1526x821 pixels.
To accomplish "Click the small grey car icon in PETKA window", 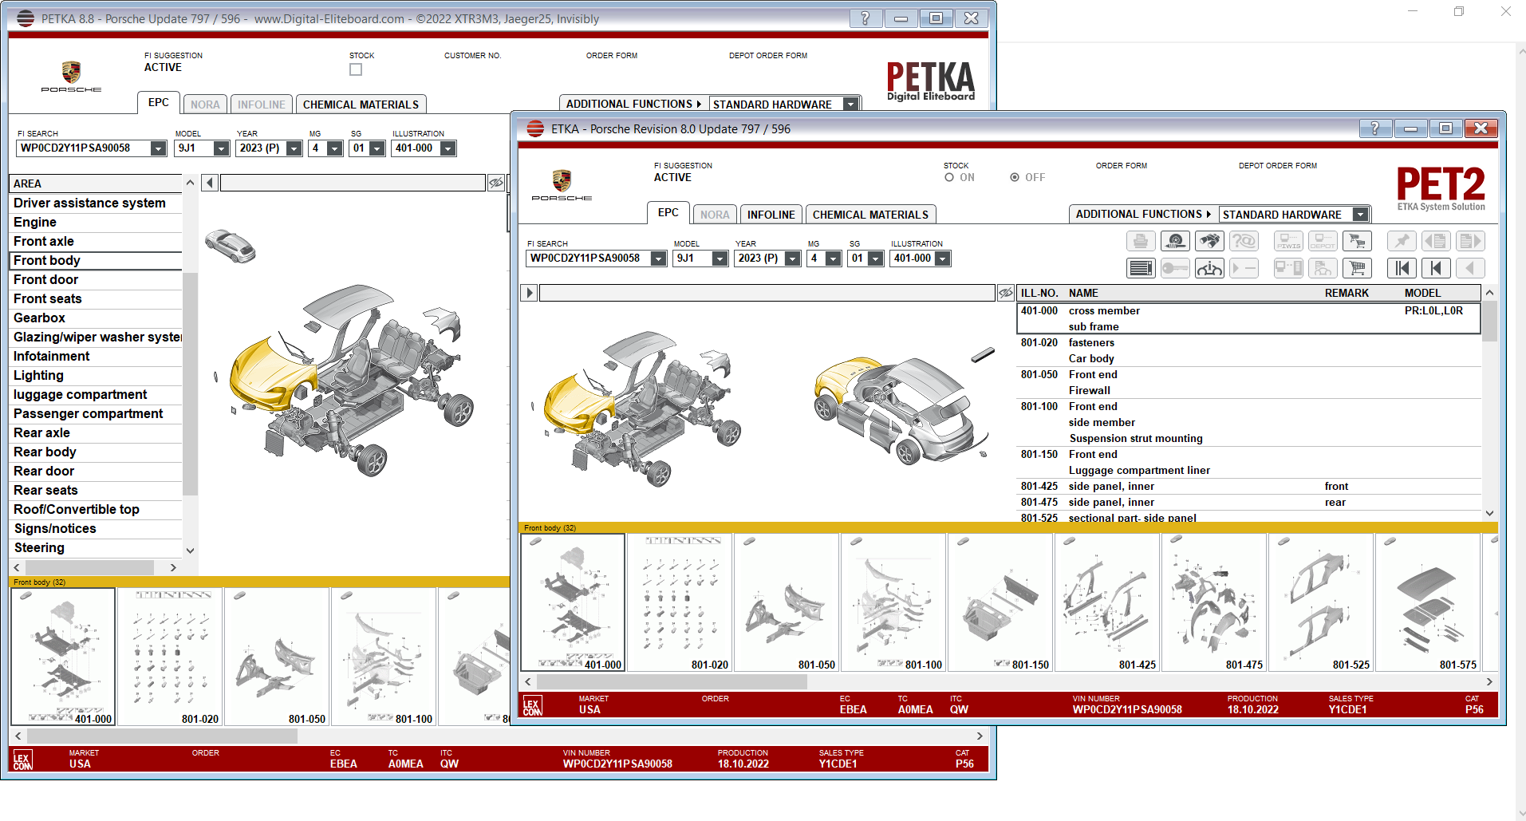I will (x=231, y=246).
